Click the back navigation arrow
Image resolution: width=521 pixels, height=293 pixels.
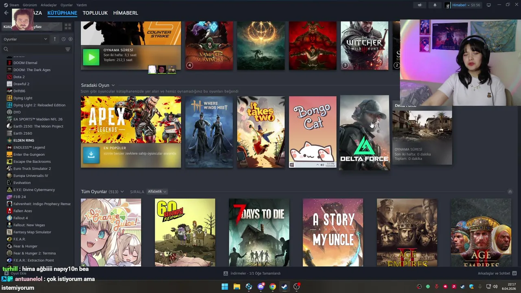tap(6, 13)
